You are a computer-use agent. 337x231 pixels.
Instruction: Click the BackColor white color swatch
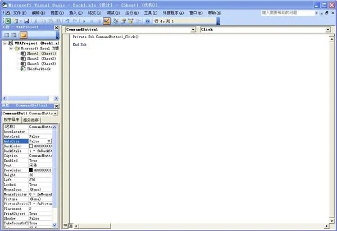(31, 146)
